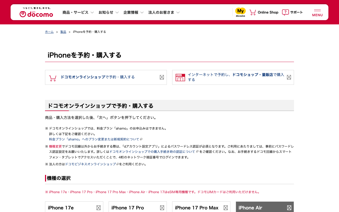
Task: Open ドコモオンラインショップでの購入手続き時の認証について link
Action: point(152,152)
